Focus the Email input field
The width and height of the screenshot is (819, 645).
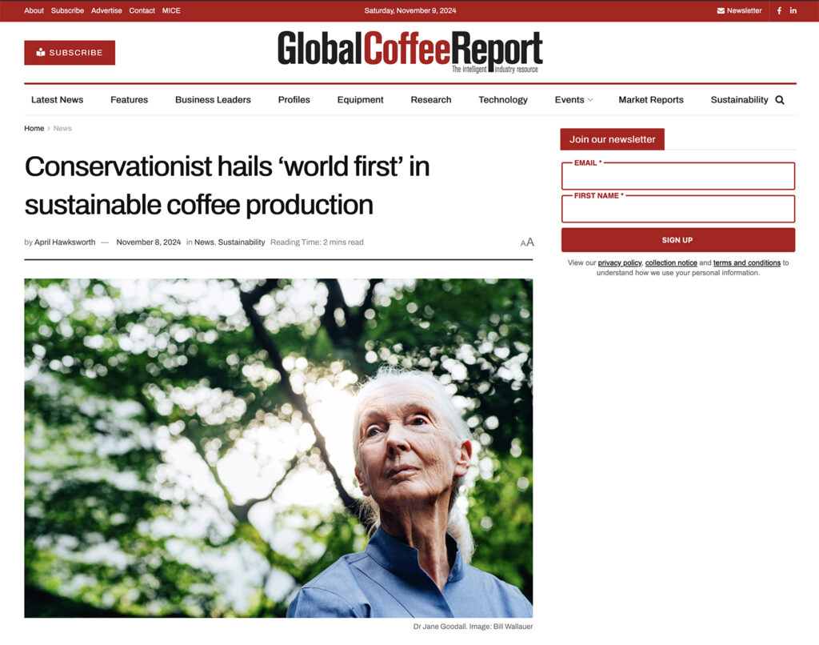pyautogui.click(x=677, y=177)
